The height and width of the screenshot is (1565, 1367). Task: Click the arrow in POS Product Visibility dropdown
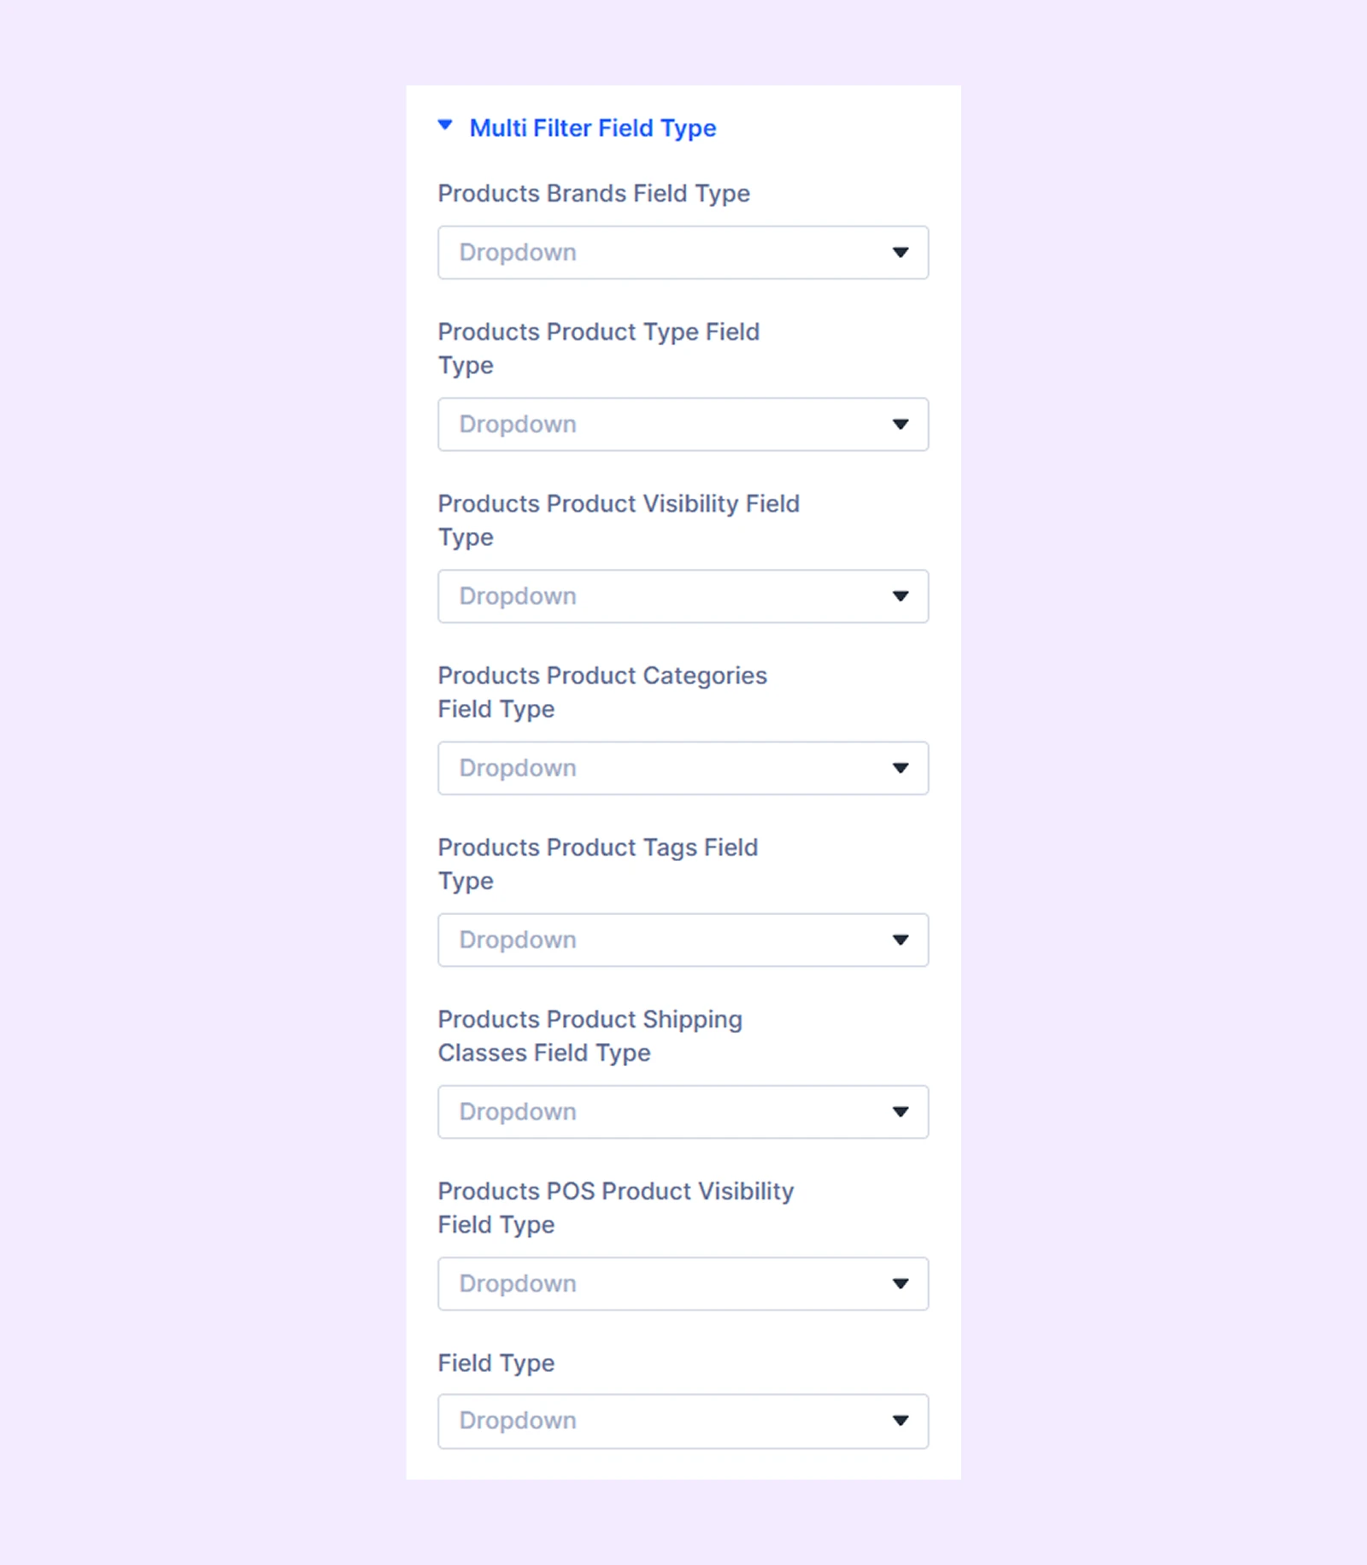[x=901, y=1283]
